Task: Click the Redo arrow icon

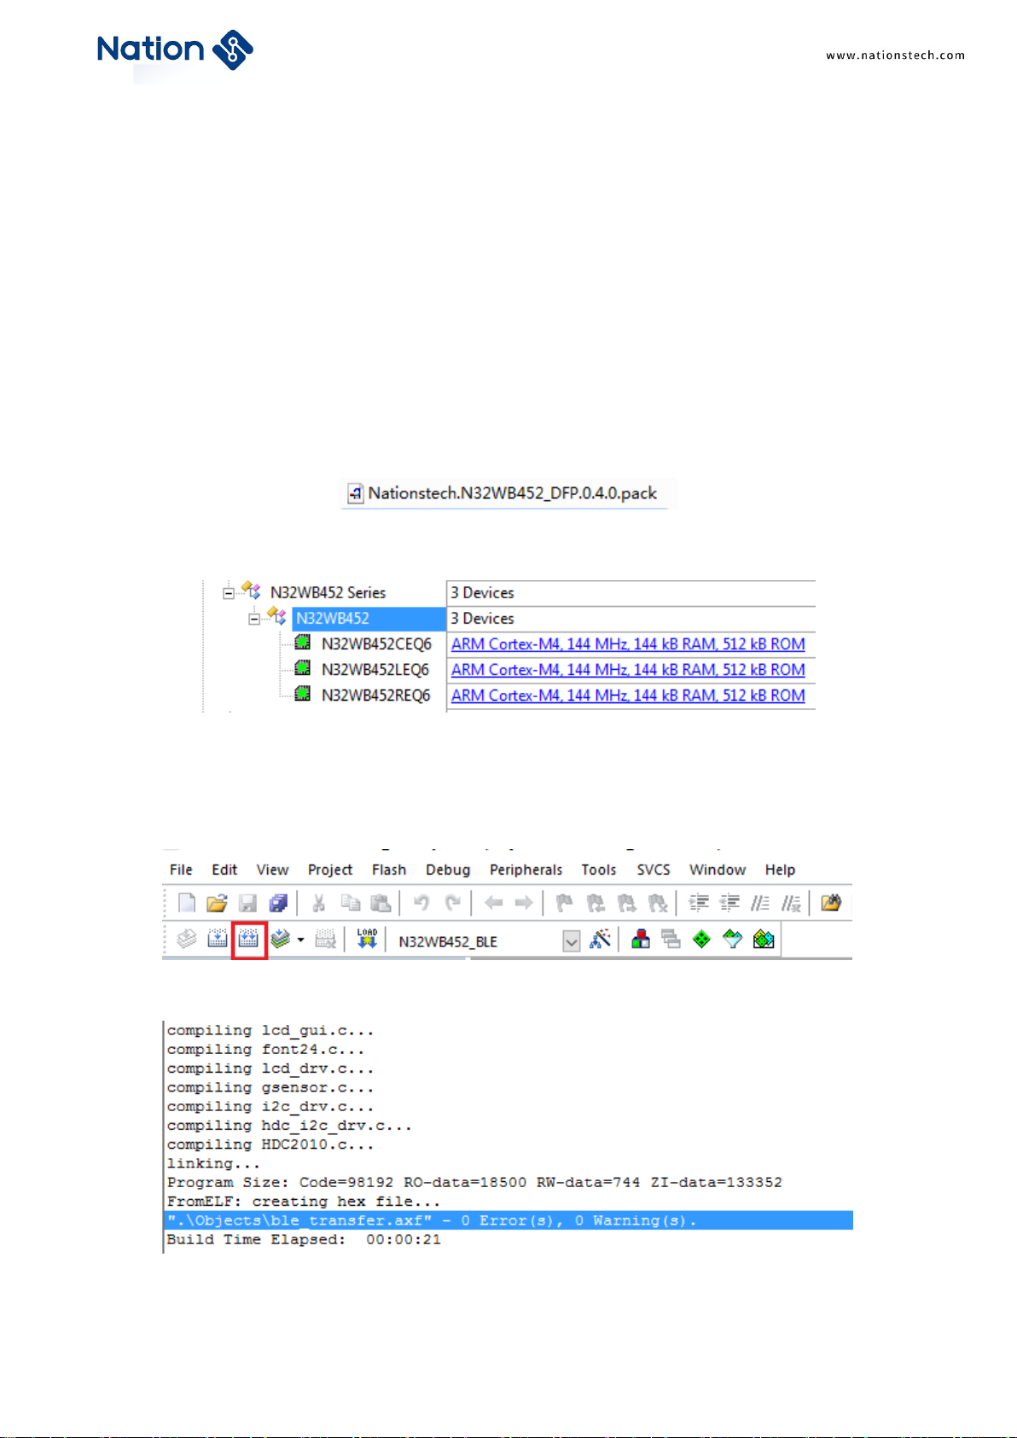Action: point(452,903)
